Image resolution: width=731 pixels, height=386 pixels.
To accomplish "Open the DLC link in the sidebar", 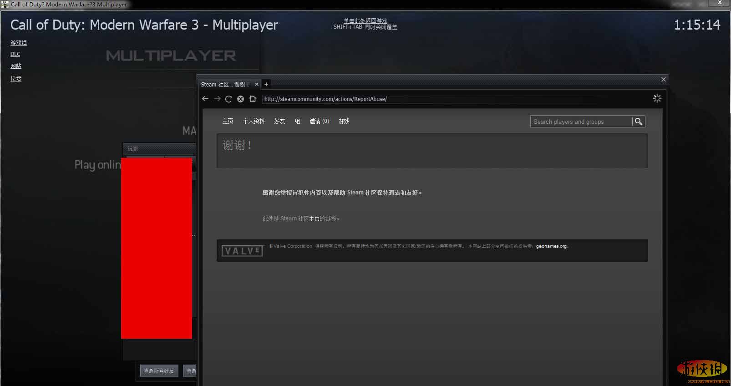I will [x=15, y=54].
